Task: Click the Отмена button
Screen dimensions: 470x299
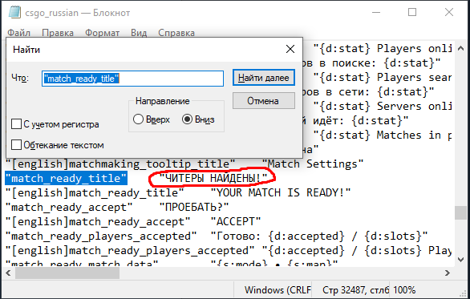Action: tap(264, 101)
